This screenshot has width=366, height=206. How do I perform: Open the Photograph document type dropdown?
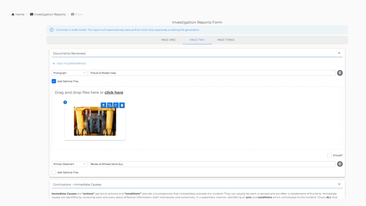(69, 73)
